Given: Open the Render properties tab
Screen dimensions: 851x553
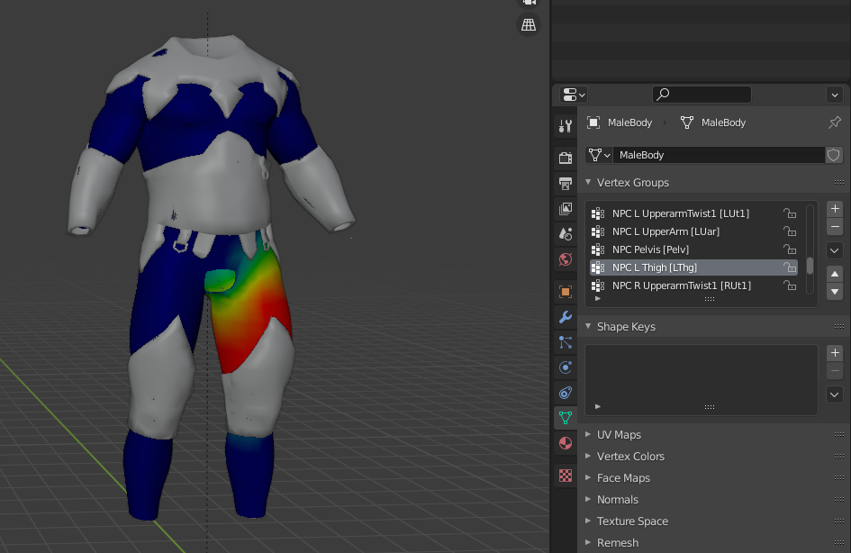Looking at the screenshot, I should click(565, 158).
